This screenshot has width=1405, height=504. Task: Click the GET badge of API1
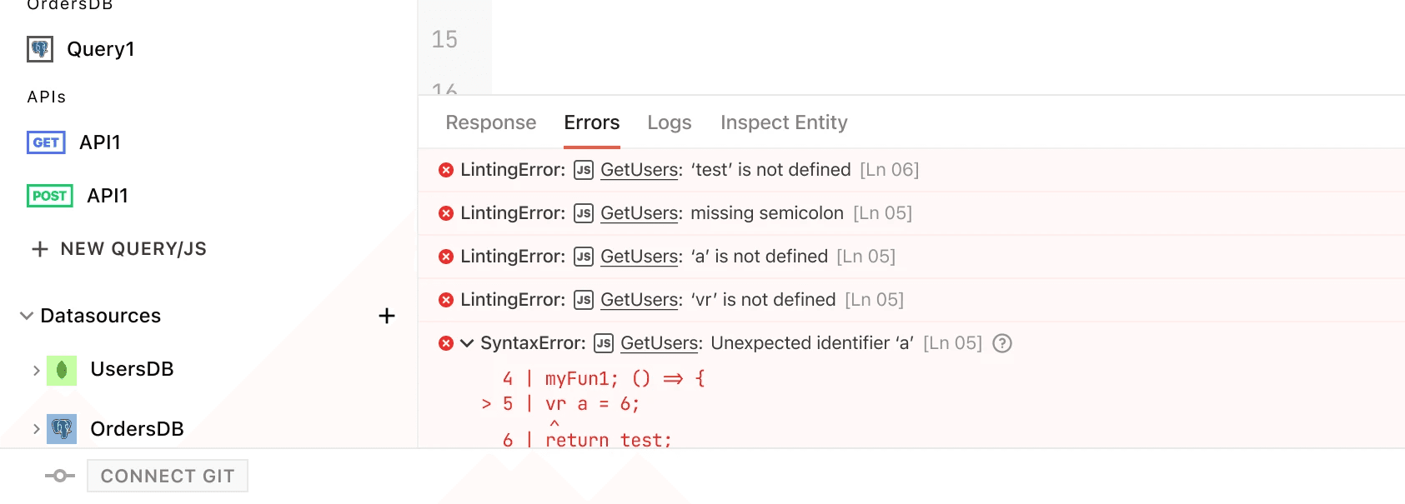click(x=46, y=142)
